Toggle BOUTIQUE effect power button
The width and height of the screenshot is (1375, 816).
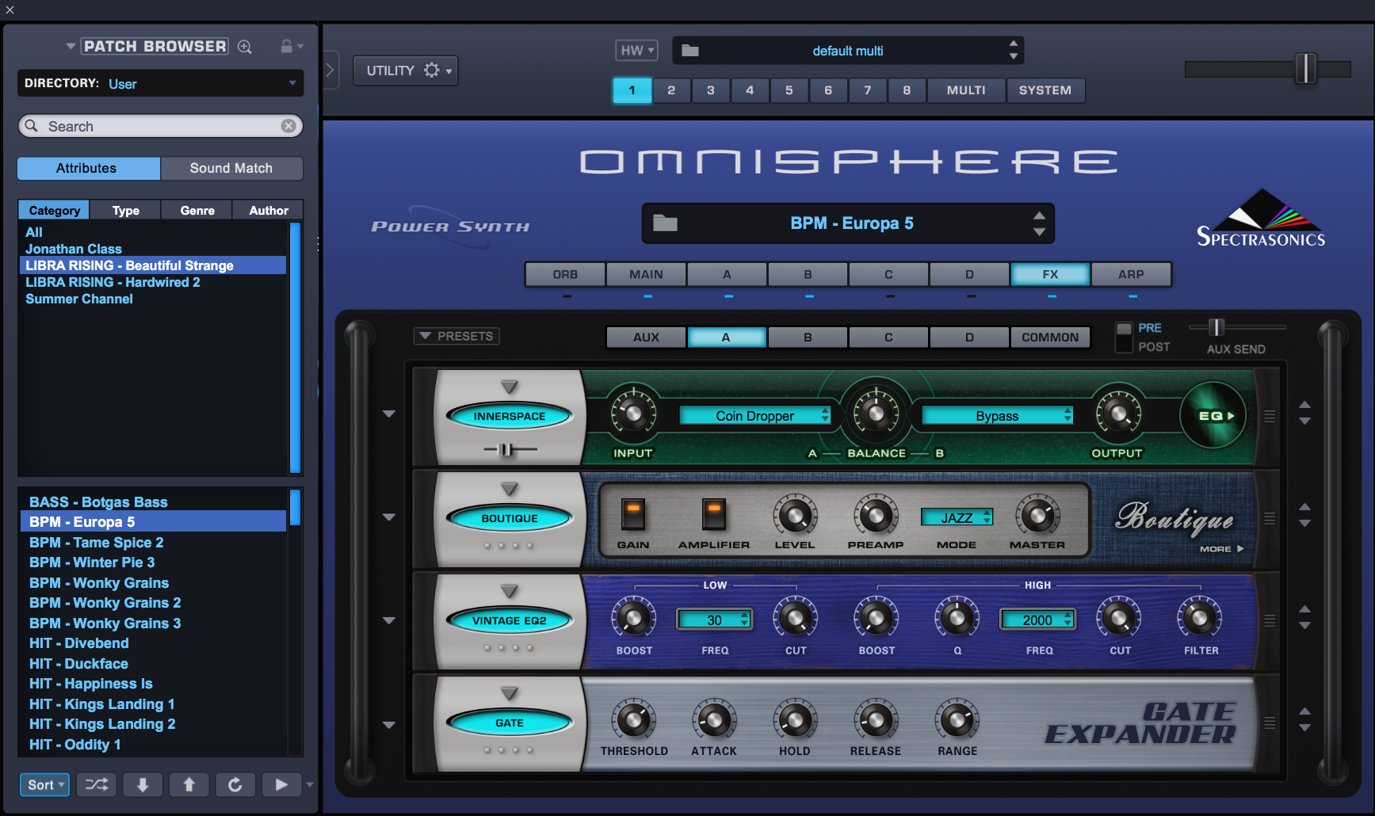pyautogui.click(x=510, y=518)
